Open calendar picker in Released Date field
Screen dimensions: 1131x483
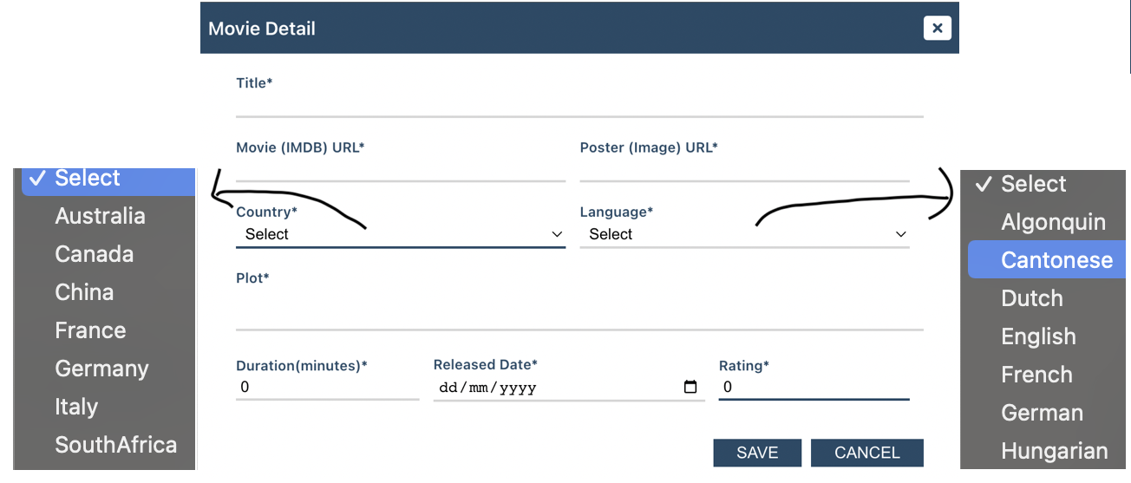690,388
